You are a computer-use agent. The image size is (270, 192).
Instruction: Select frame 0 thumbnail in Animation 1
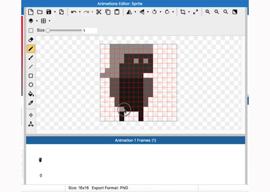(40, 160)
